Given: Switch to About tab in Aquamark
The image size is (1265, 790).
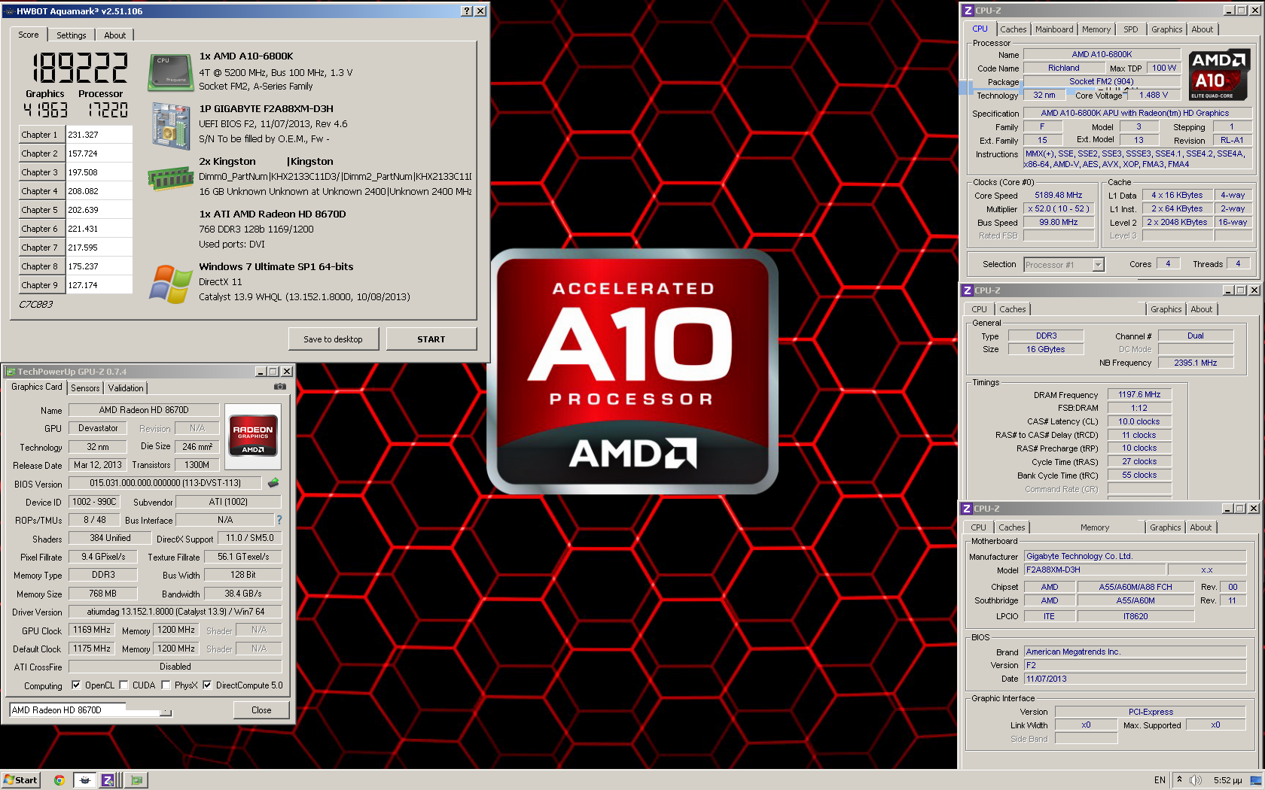Looking at the screenshot, I should [115, 35].
